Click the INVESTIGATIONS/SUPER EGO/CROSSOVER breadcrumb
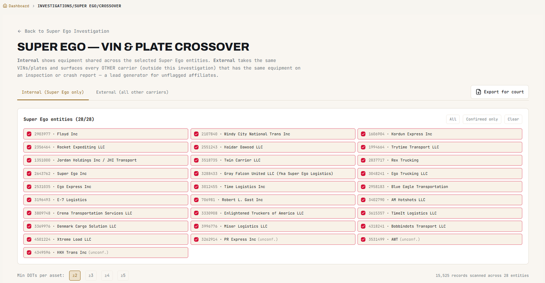 point(79,6)
